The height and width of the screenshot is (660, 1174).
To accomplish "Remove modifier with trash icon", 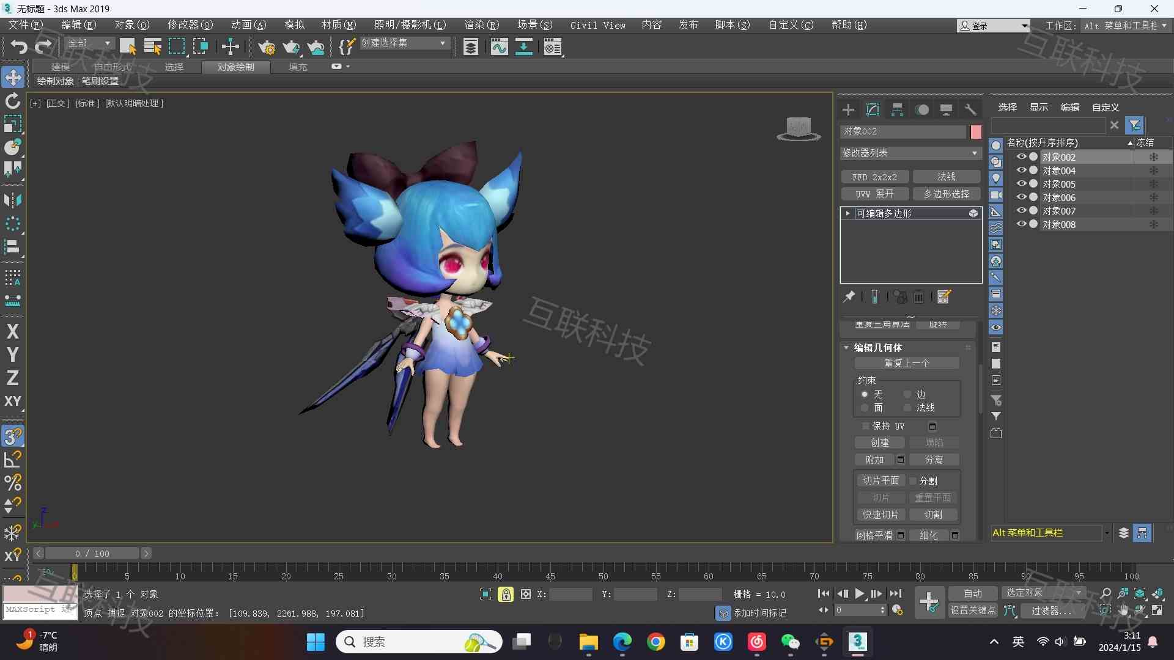I will click(x=918, y=297).
